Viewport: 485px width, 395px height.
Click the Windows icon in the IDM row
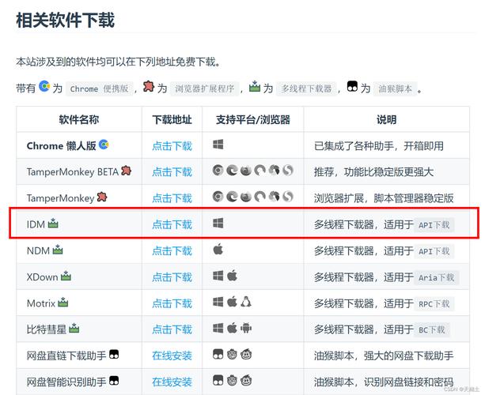(218, 223)
